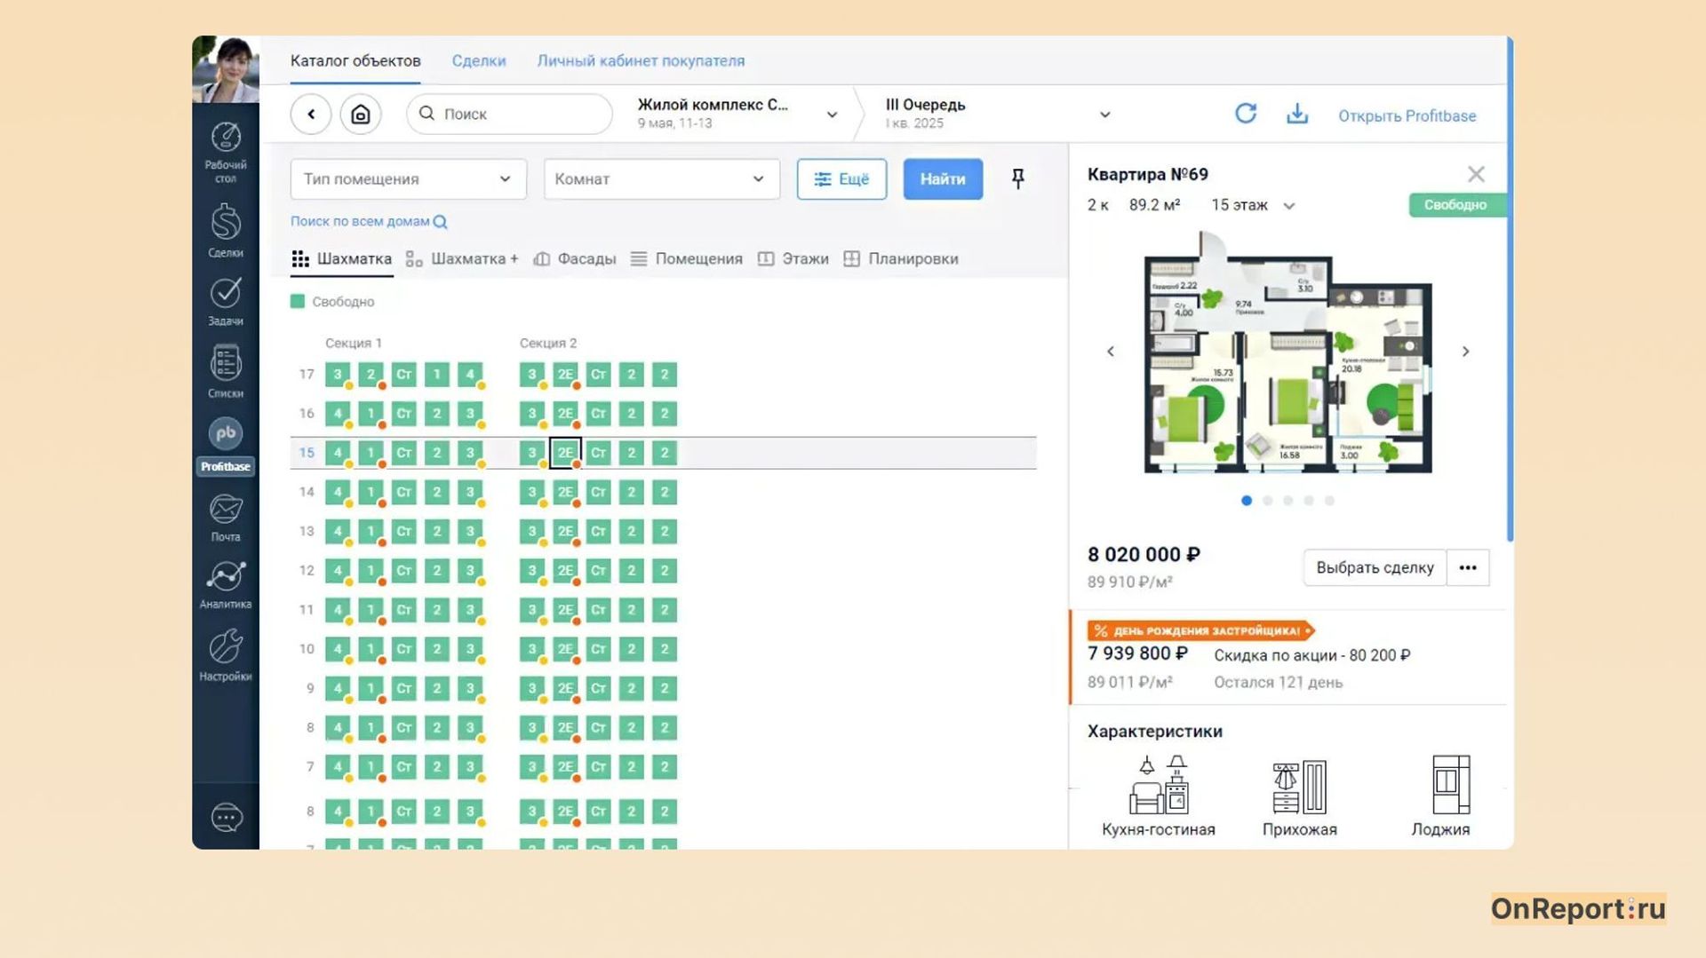Open the Настройки wrench icon
Viewport: 1706px width, 958px height.
(x=226, y=648)
